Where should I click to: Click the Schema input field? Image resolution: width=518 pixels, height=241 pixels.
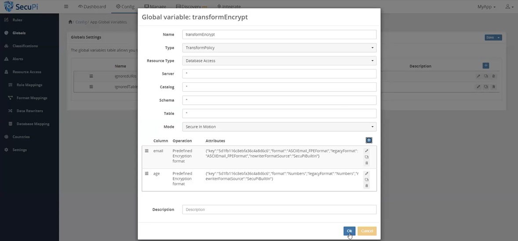[279, 100]
